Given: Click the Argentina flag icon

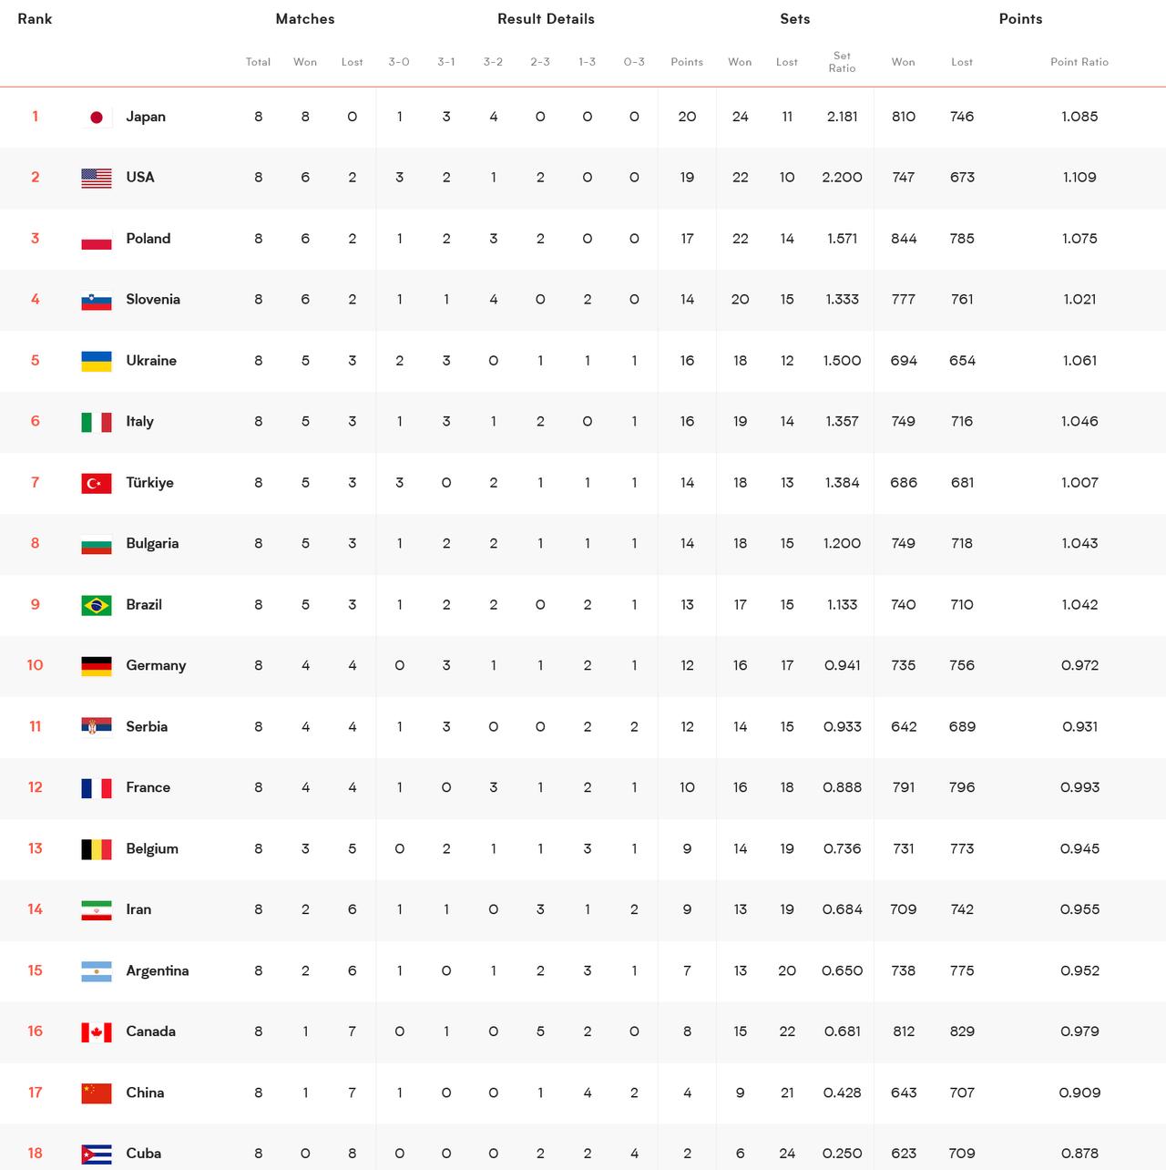Looking at the screenshot, I should coord(97,970).
